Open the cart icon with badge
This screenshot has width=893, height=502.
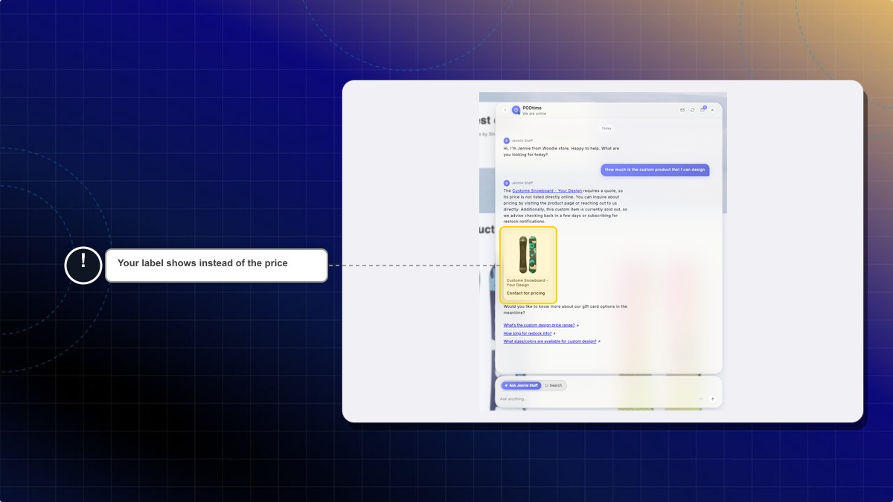click(x=702, y=109)
